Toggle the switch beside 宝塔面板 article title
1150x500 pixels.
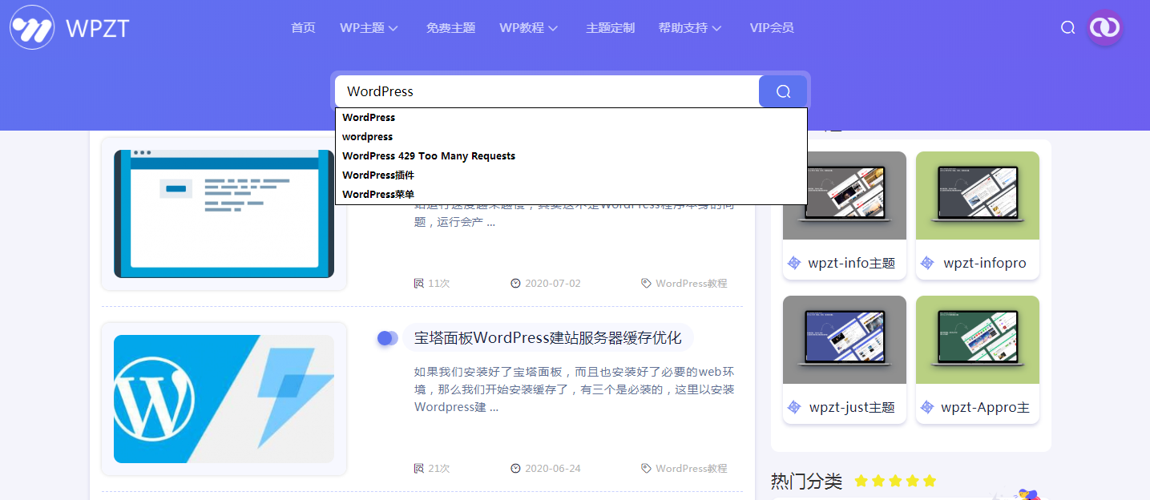[x=387, y=338]
